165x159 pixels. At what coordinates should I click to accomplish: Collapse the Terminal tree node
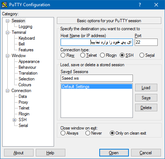(x=7, y=33)
